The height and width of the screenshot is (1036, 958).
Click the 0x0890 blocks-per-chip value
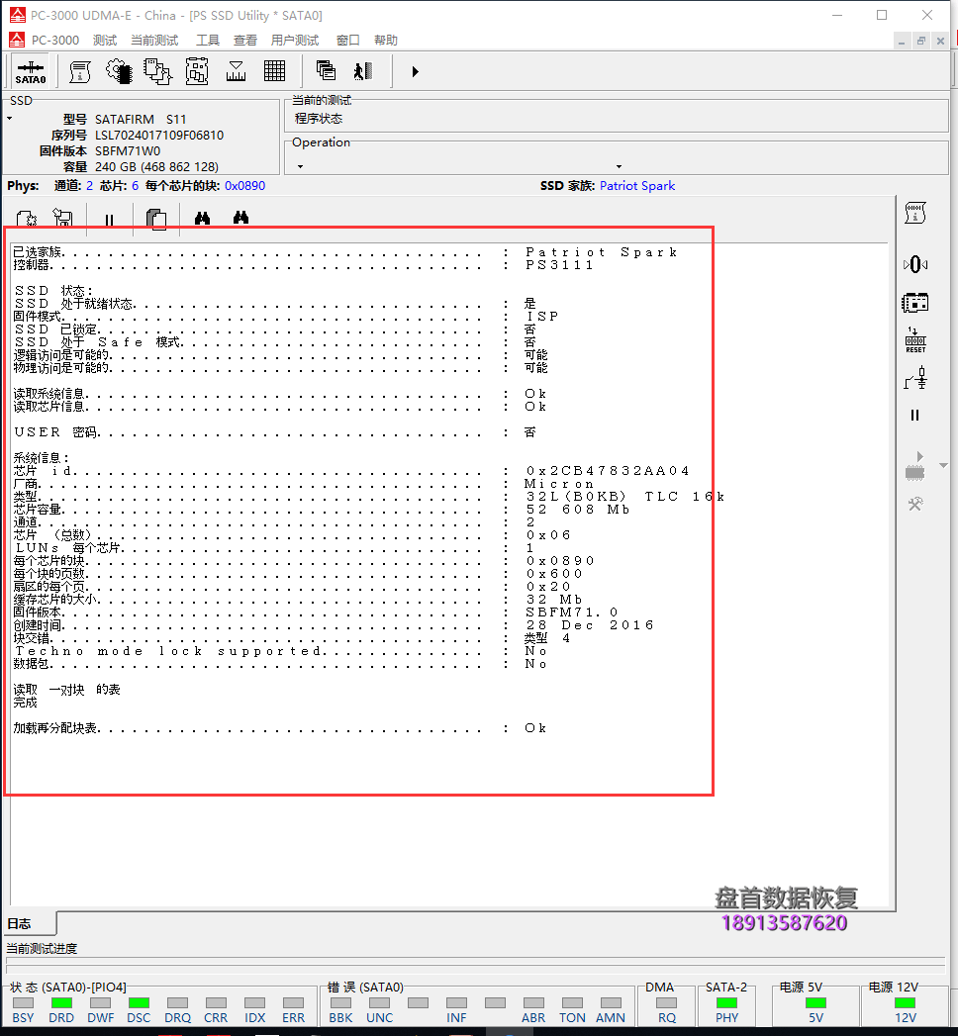[244, 186]
